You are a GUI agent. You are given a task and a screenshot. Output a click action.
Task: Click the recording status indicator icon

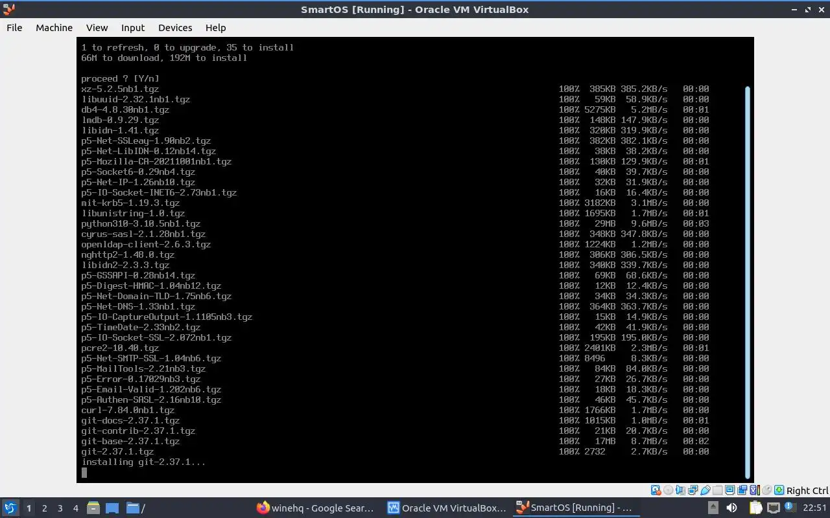point(742,490)
